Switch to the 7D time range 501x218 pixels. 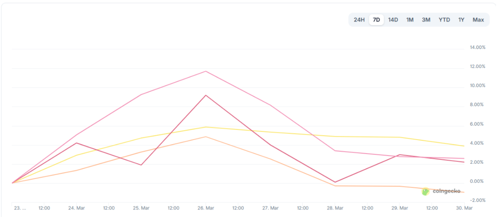(x=376, y=20)
